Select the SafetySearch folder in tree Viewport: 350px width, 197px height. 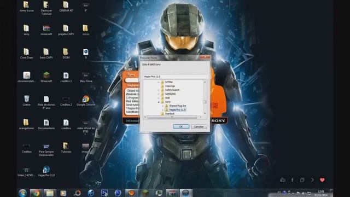pos(172,90)
